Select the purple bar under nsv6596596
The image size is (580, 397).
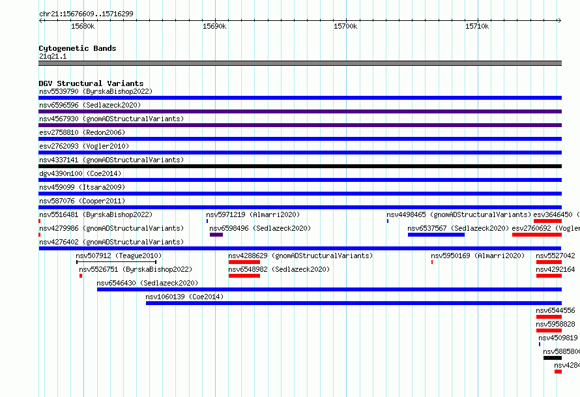(x=300, y=111)
